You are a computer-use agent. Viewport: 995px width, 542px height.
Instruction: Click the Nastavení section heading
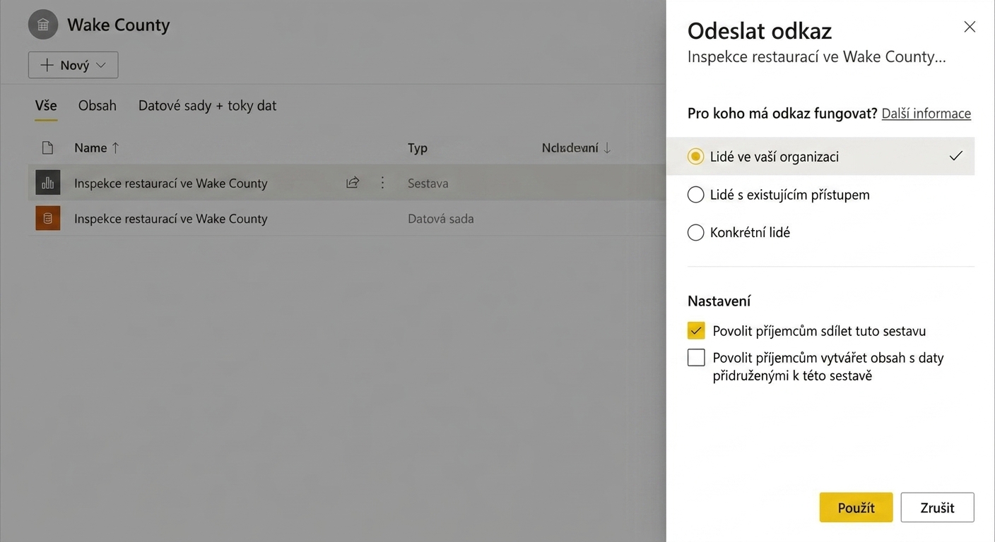point(719,301)
